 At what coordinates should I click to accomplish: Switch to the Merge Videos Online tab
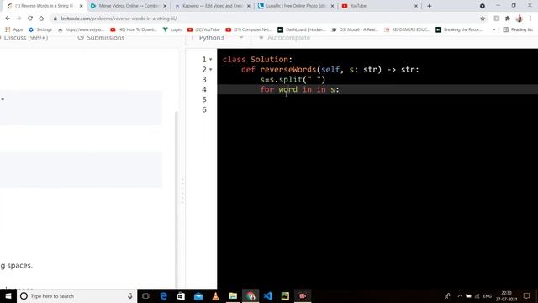coord(129,6)
